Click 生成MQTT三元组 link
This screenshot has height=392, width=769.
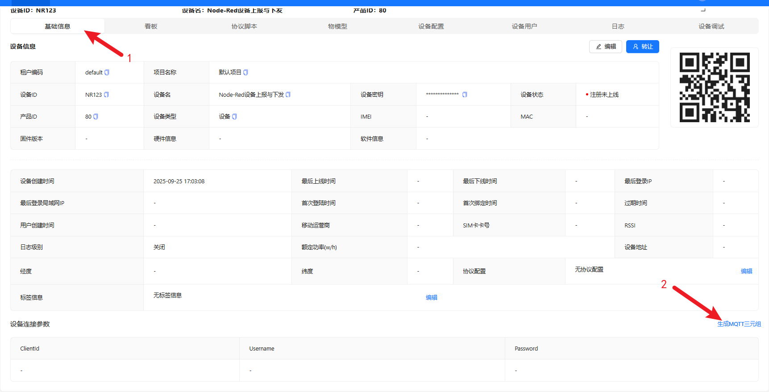click(x=739, y=324)
